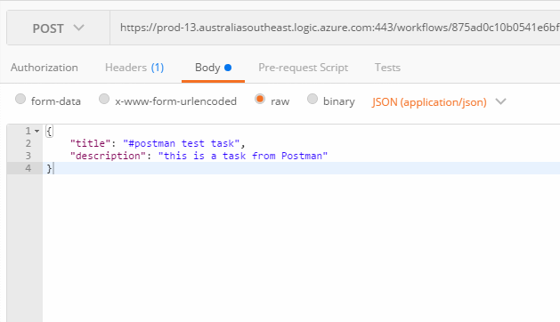This screenshot has height=322, width=560.
Task: Select the form-data radio button
Action: click(20, 99)
